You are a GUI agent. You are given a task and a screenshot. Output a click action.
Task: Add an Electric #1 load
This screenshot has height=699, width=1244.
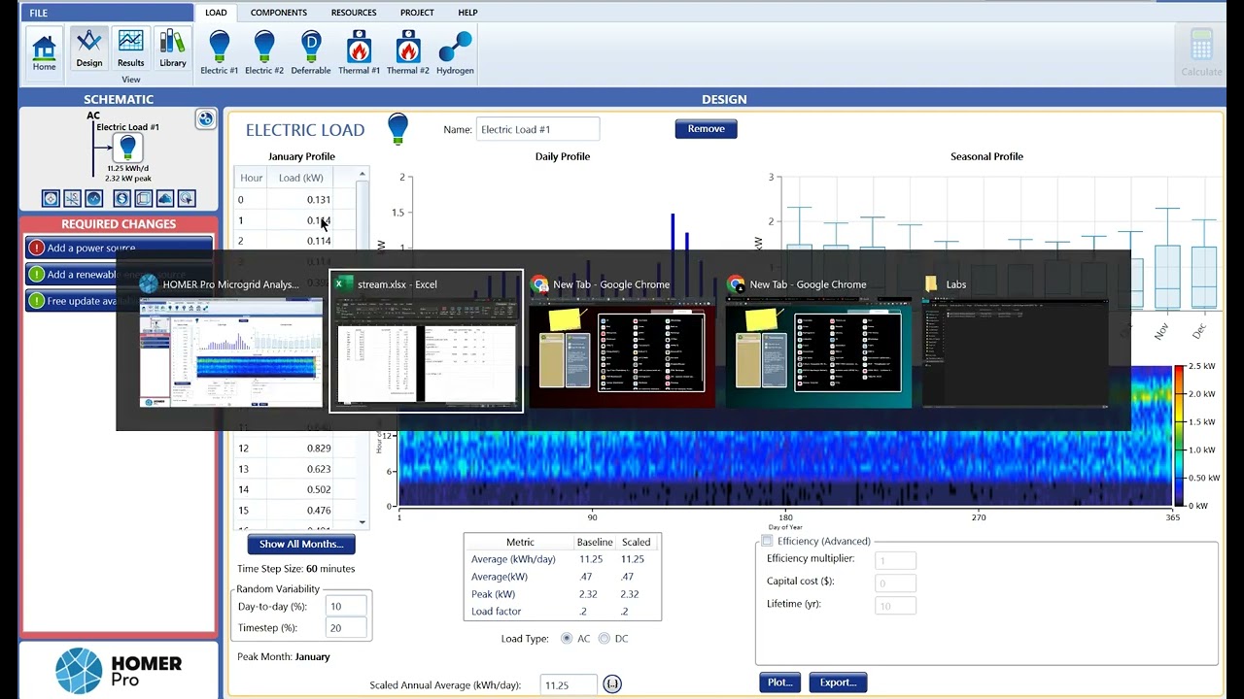coord(220,52)
